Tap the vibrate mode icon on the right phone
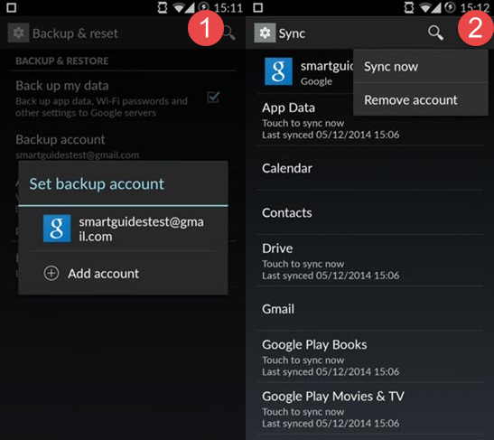Image resolution: width=494 pixels, height=440 pixels. tap(409, 7)
